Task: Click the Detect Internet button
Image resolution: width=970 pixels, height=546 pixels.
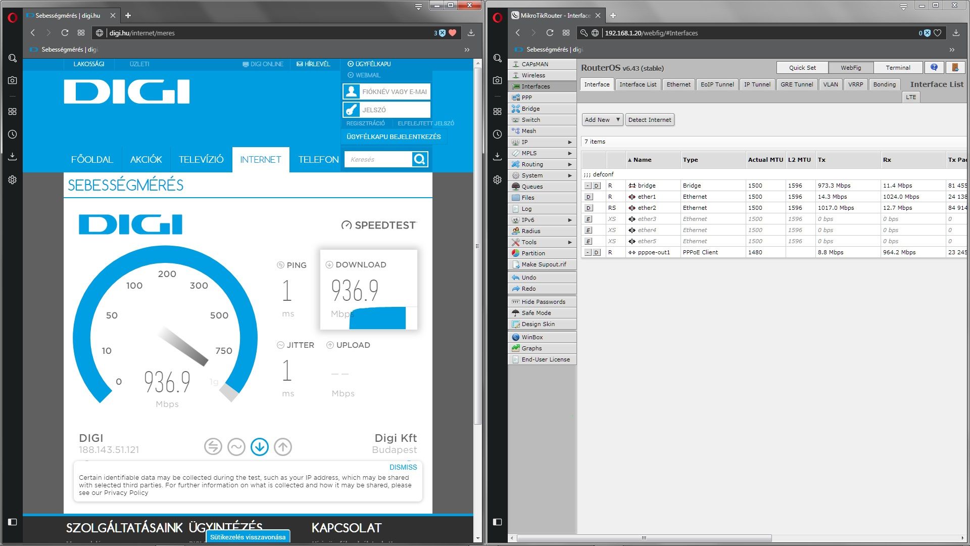Action: click(x=650, y=120)
